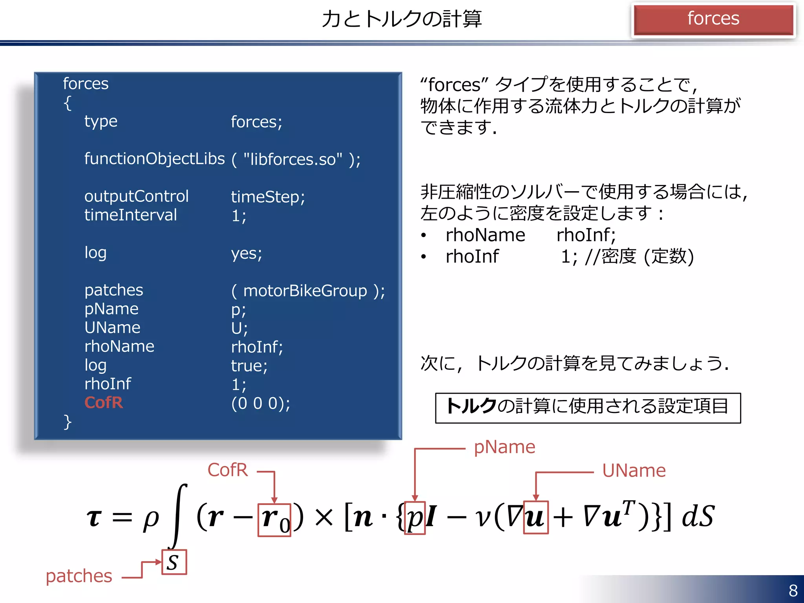The width and height of the screenshot is (804, 603).
Task: Select the outputControl keyword
Action: 137,196
